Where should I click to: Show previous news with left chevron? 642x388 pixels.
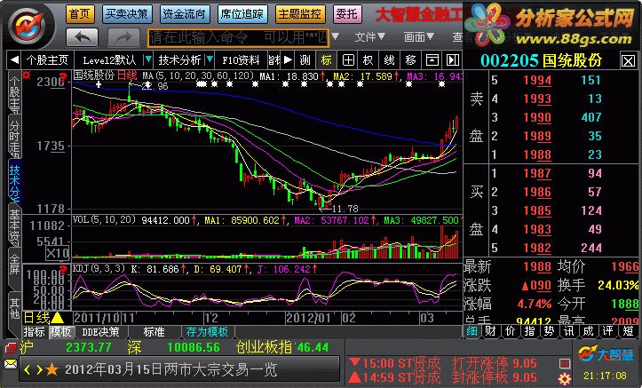(x=28, y=370)
